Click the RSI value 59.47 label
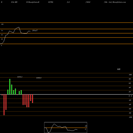This screenshot has width=133, height=133. [35, 31]
